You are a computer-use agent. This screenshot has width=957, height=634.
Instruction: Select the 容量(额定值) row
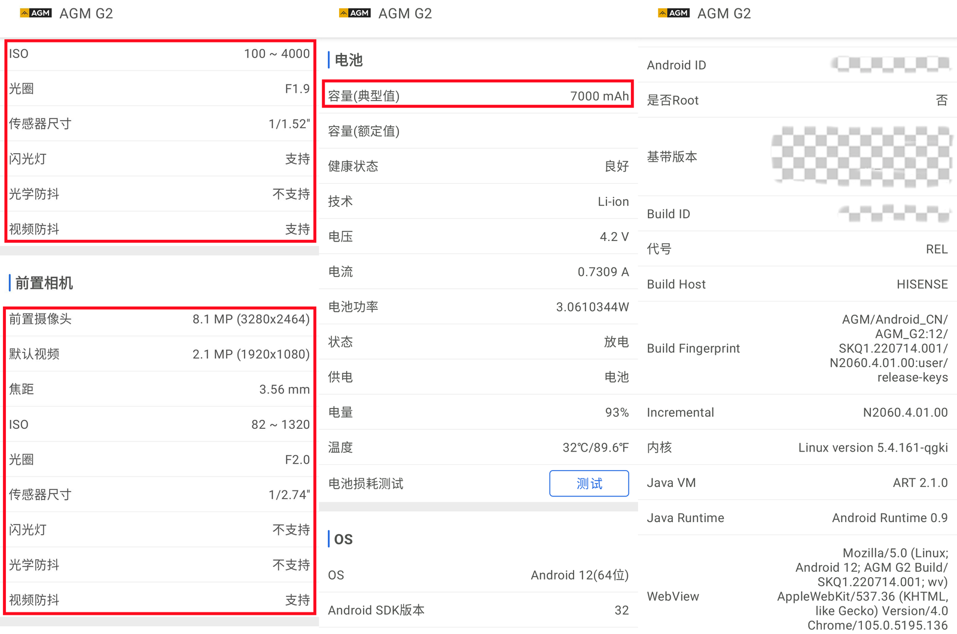click(x=478, y=131)
